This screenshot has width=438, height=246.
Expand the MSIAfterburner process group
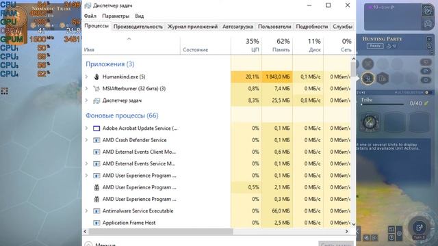(87, 89)
